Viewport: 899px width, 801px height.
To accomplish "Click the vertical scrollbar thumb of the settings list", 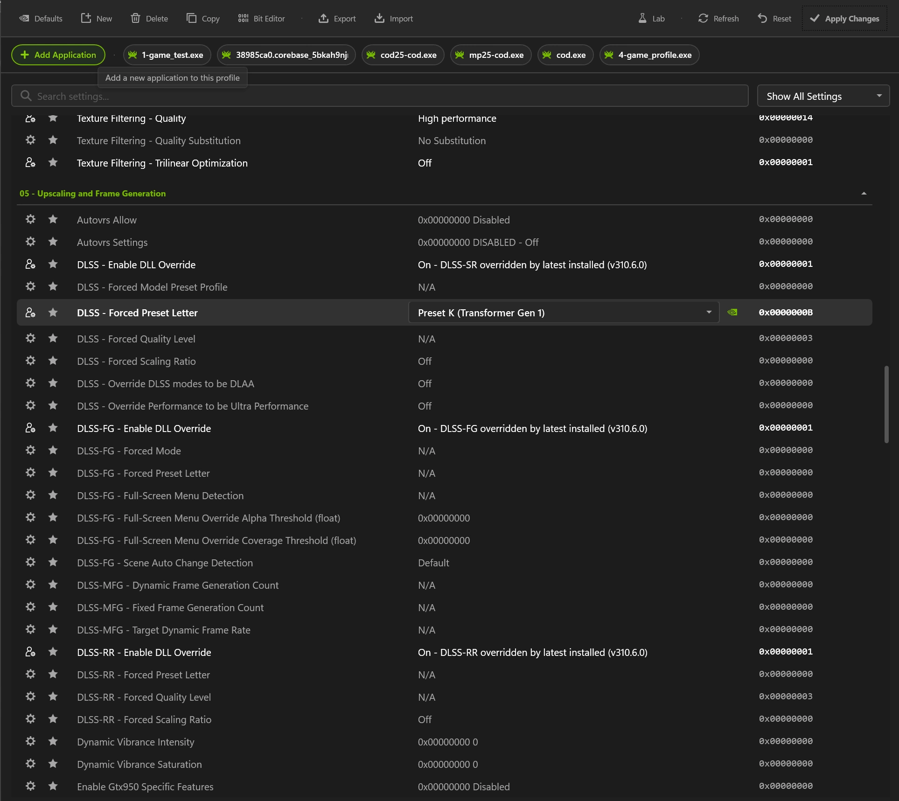I will click(886, 404).
